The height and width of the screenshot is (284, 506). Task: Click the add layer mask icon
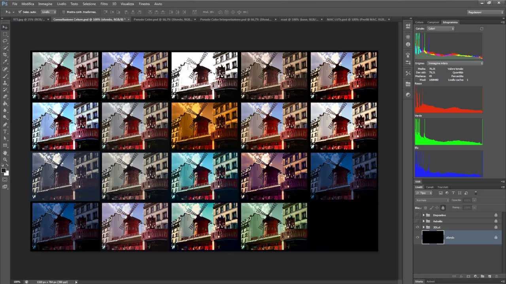(x=468, y=276)
